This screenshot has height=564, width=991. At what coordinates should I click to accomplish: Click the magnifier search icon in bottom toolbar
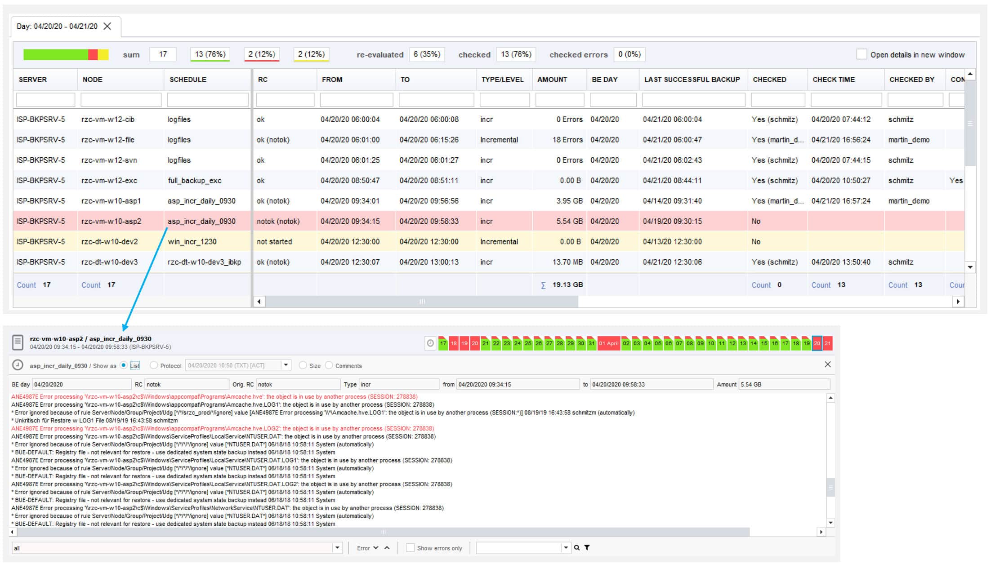pyautogui.click(x=577, y=548)
